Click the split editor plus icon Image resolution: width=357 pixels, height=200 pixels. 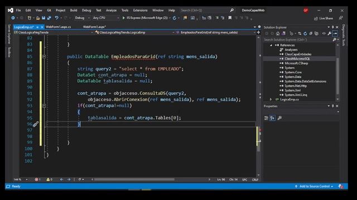(258, 32)
